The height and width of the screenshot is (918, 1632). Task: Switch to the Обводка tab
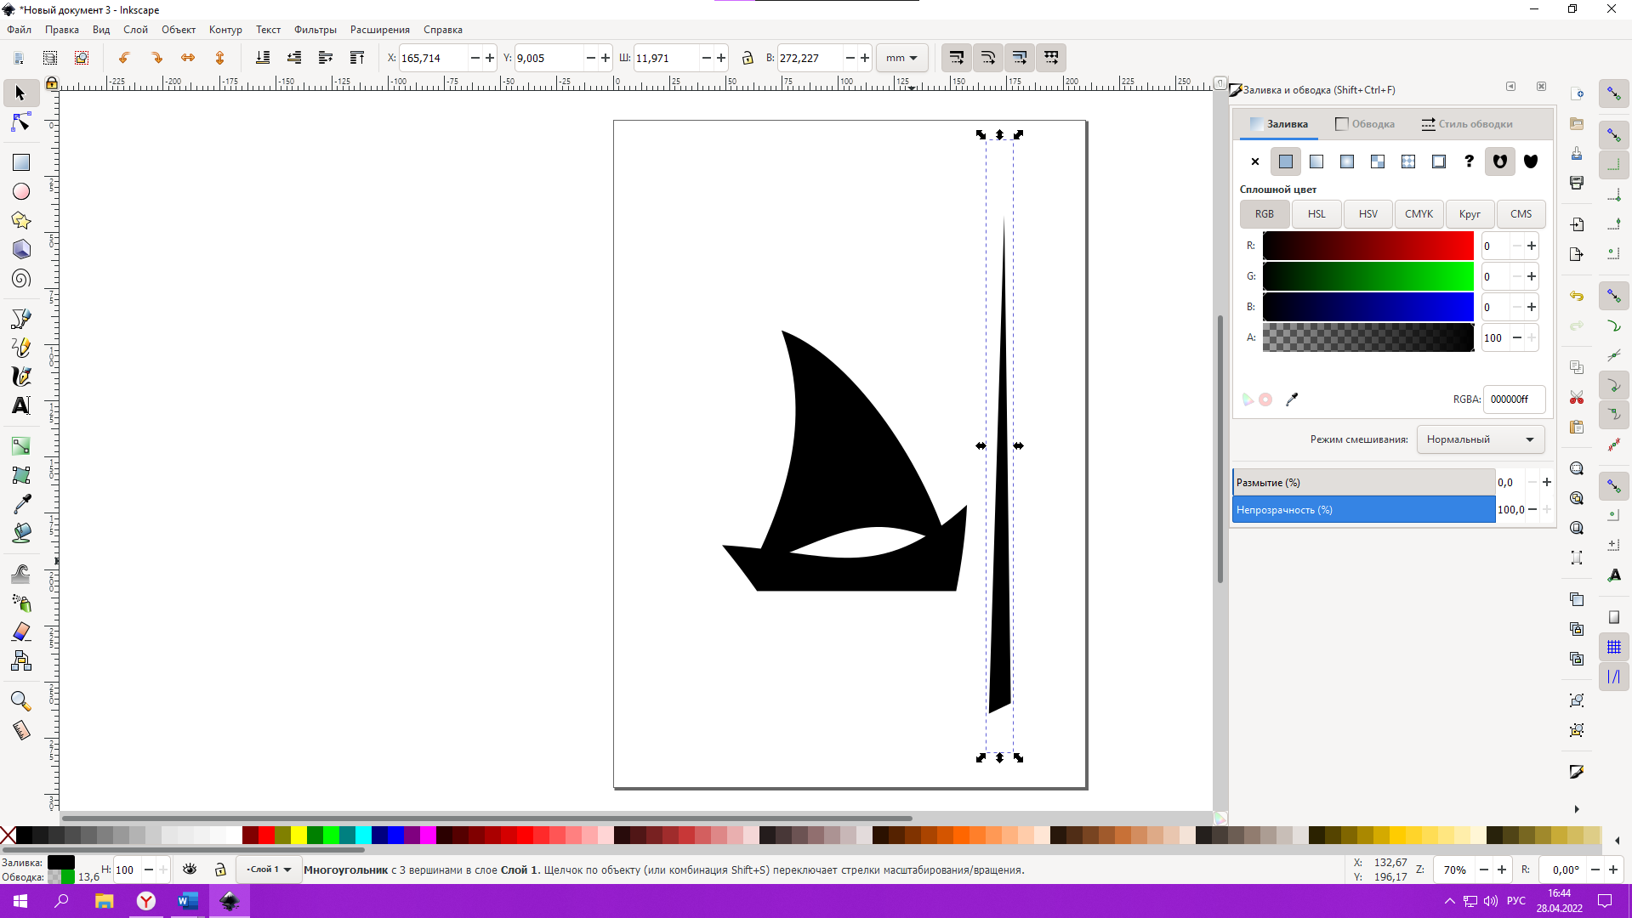click(x=1365, y=124)
